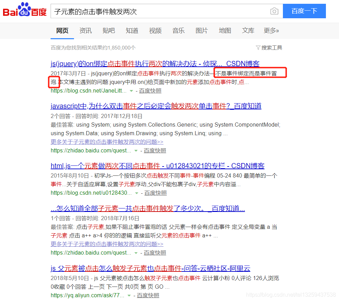Viewport: 339px width, 301px height.
Task: Open result js 父元素被点击怎么触发子元素也点击事件
Action: (150, 268)
